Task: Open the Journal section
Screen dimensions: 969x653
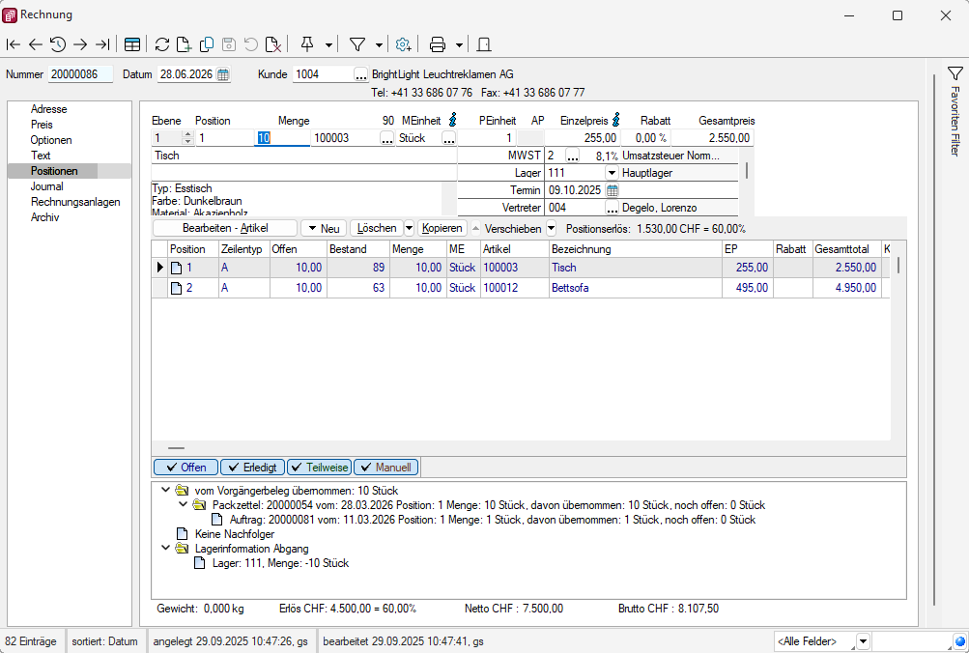Action: (47, 186)
